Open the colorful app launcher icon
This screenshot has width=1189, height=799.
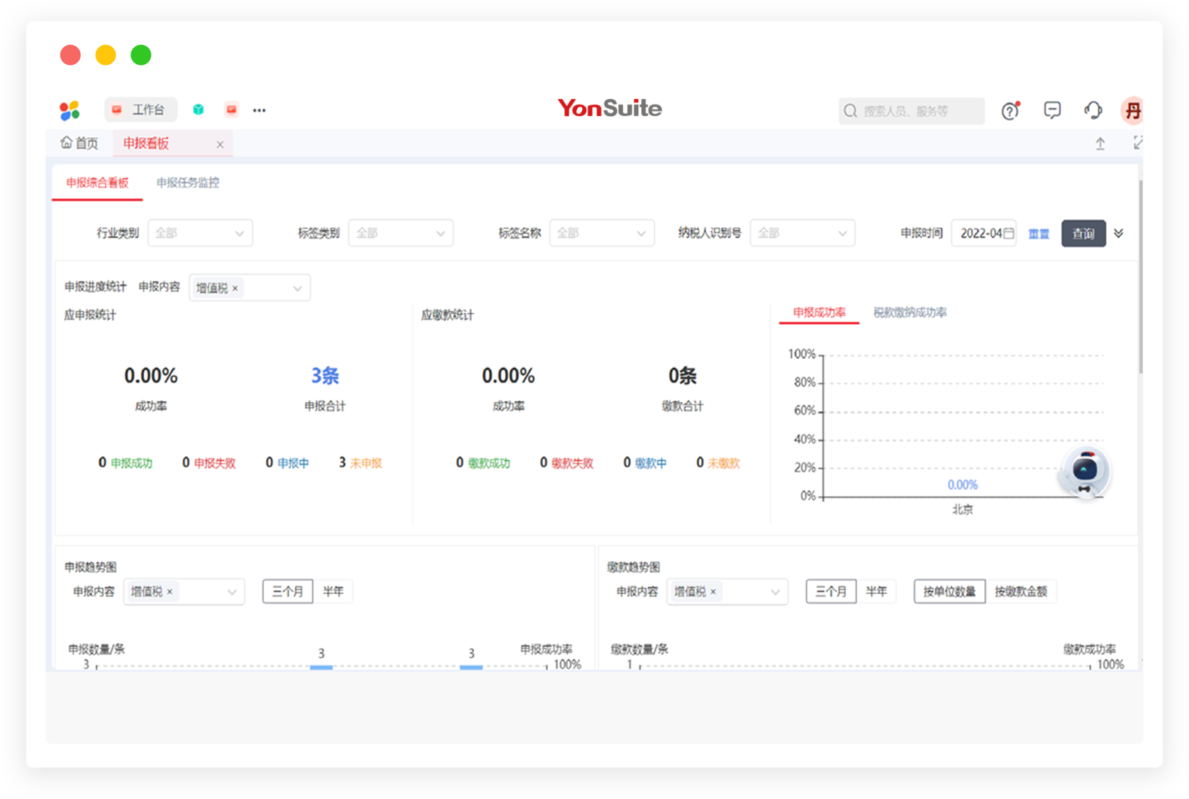69,110
